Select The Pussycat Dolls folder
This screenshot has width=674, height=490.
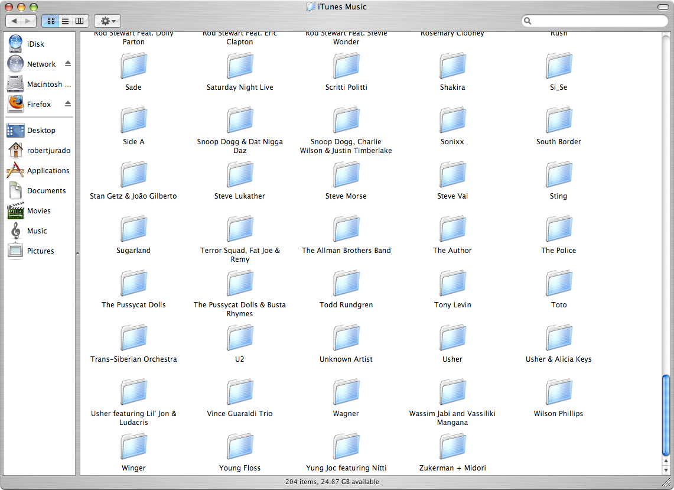[x=134, y=284]
